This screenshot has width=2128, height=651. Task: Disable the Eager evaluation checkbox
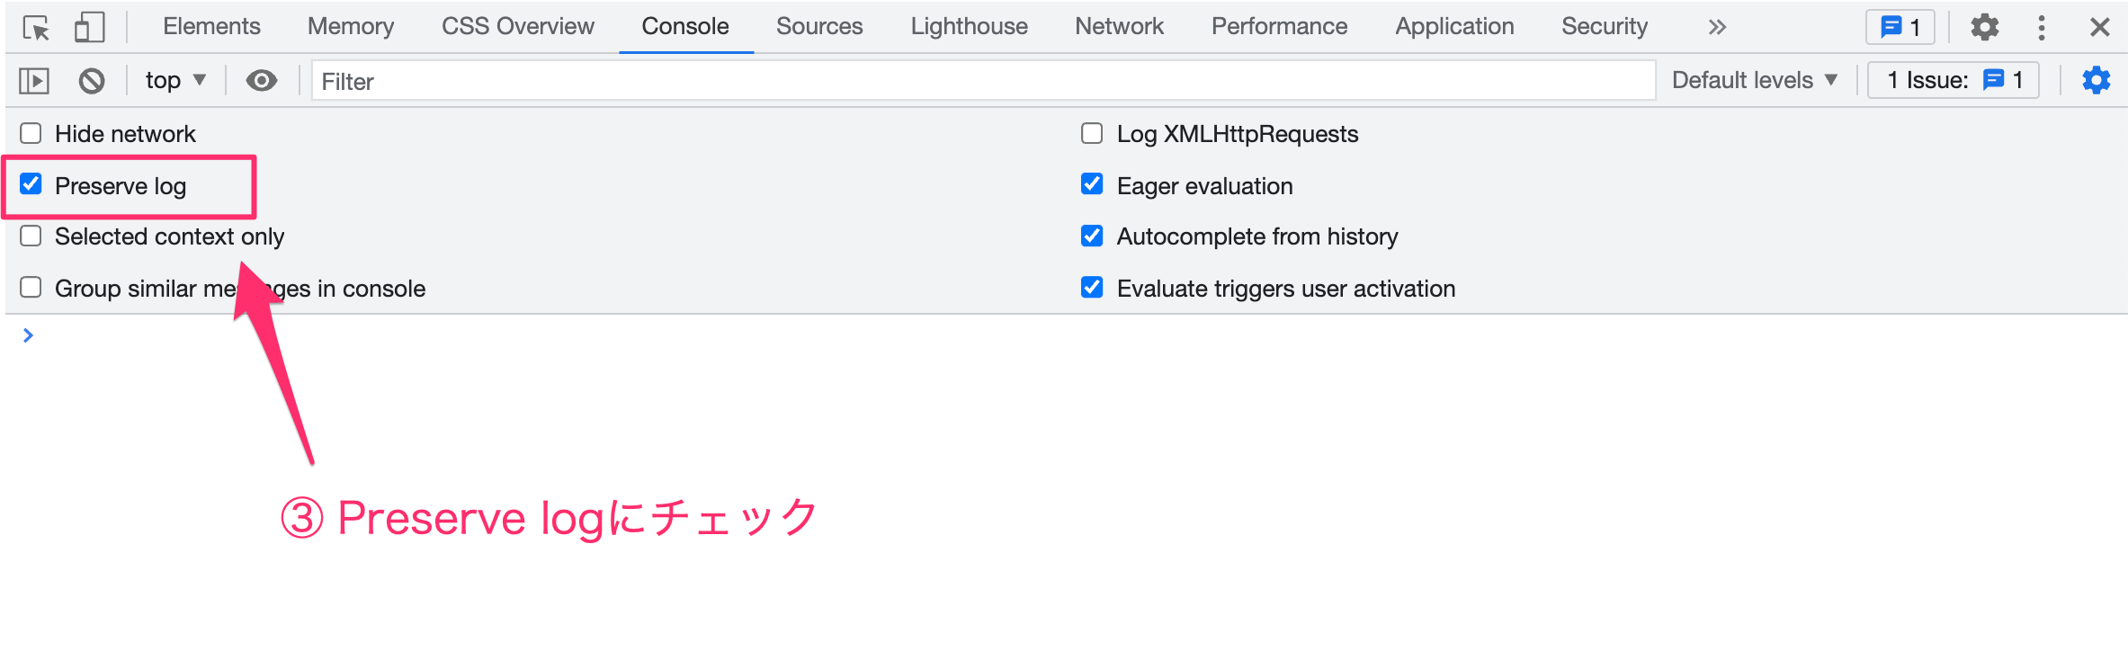(x=1092, y=184)
